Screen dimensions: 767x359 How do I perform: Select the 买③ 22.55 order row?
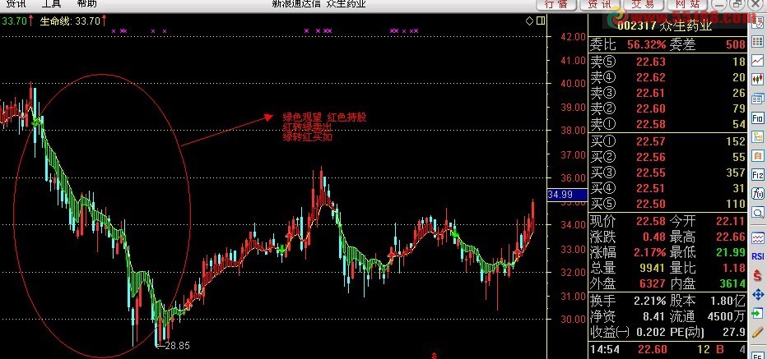[x=667, y=173]
